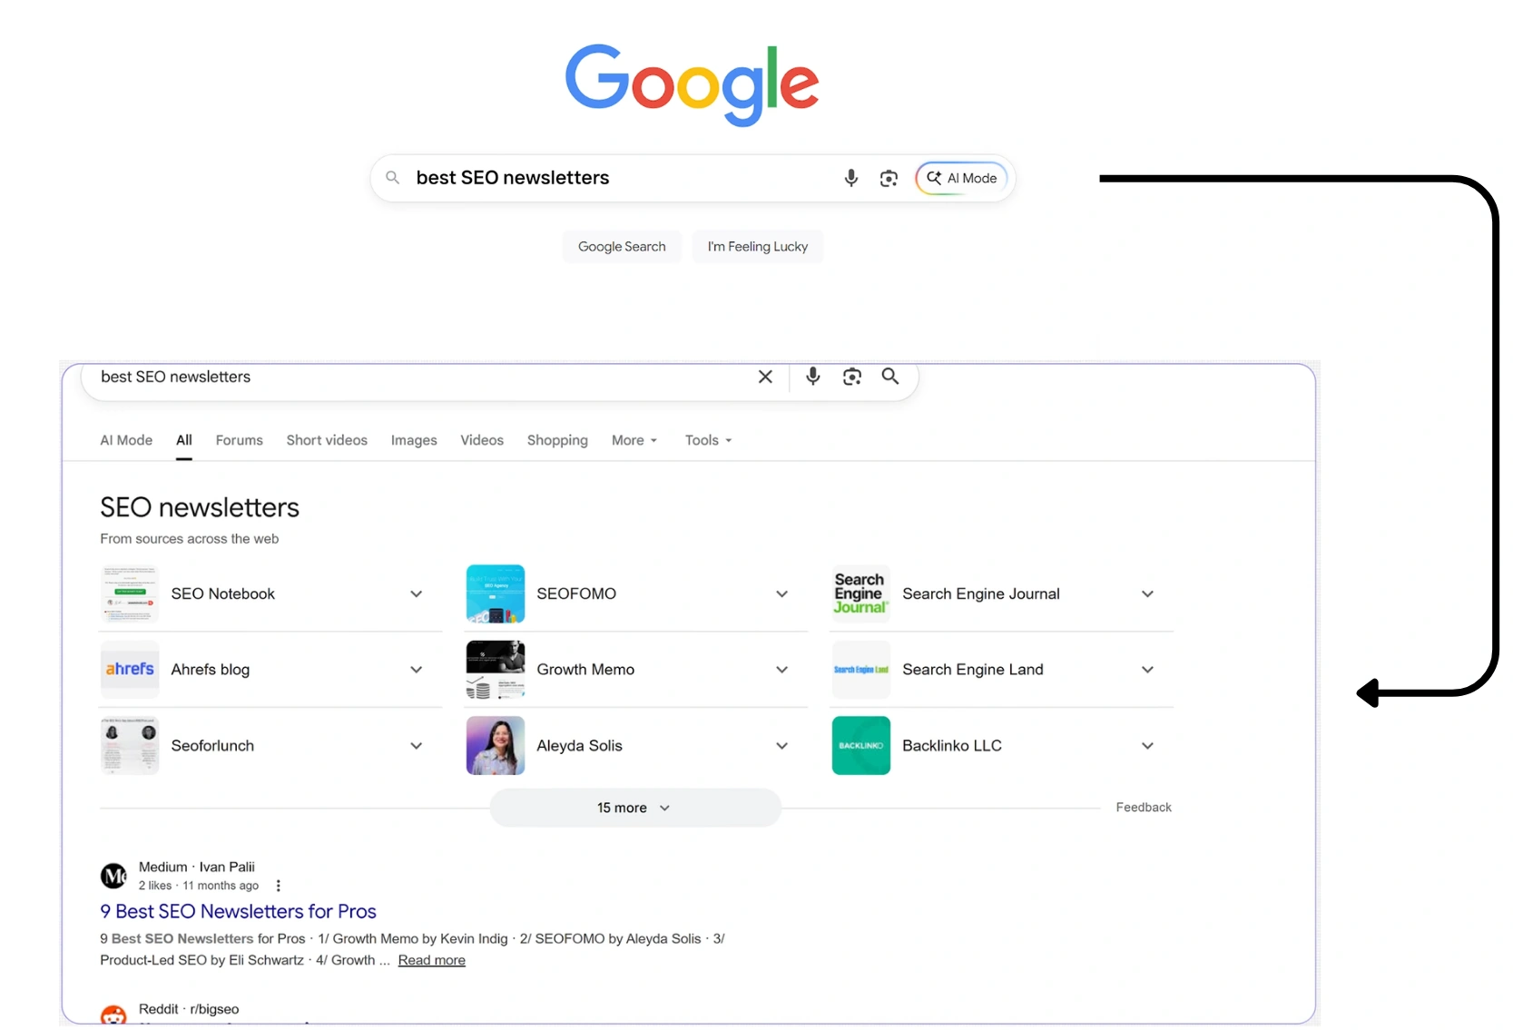
Task: Use microphone icon in results search bar
Action: 813,377
